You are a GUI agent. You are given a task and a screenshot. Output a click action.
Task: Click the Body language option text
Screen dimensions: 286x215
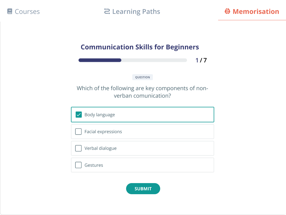point(99,115)
